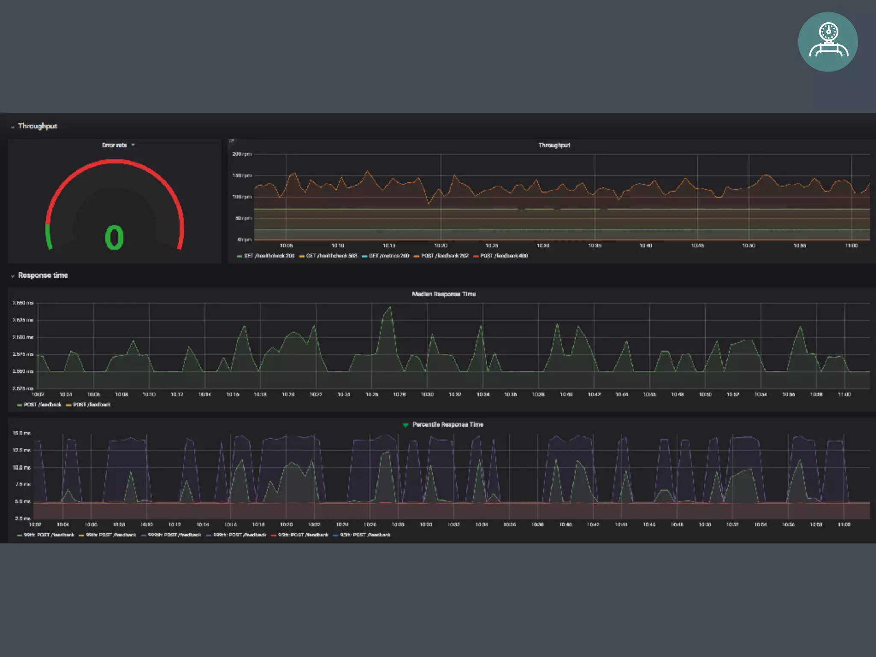876x657 pixels.
Task: Open the Median Response Time panel title menu
Action: [x=444, y=294]
